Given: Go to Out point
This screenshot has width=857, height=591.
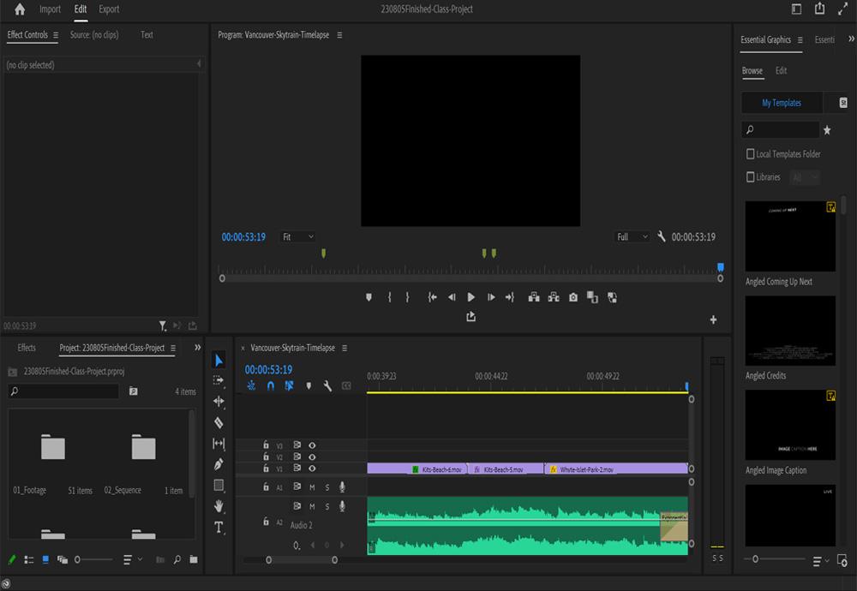Looking at the screenshot, I should click(509, 297).
